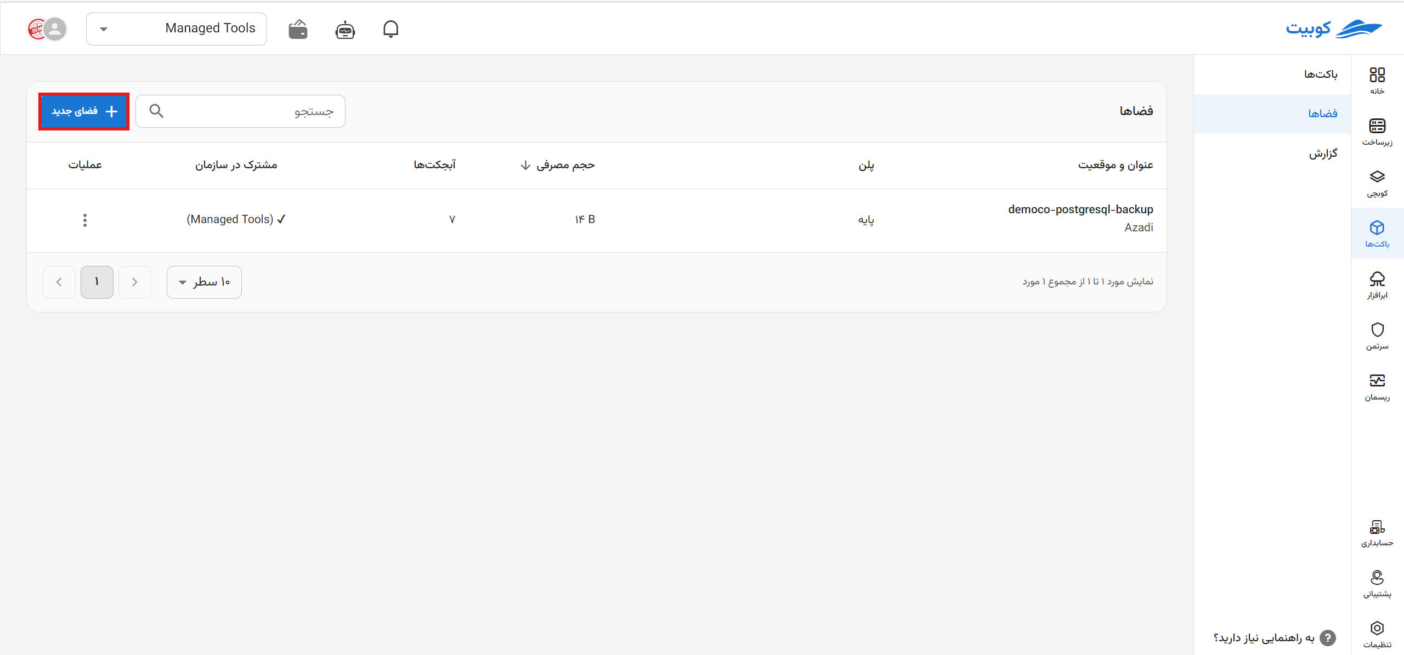Screen dimensions: 1404x655
Task: Open زیرساخت infrastructure sidebar icon
Action: (1377, 132)
